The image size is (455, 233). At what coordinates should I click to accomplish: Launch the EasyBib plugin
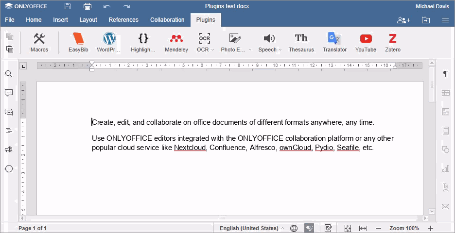click(x=78, y=42)
